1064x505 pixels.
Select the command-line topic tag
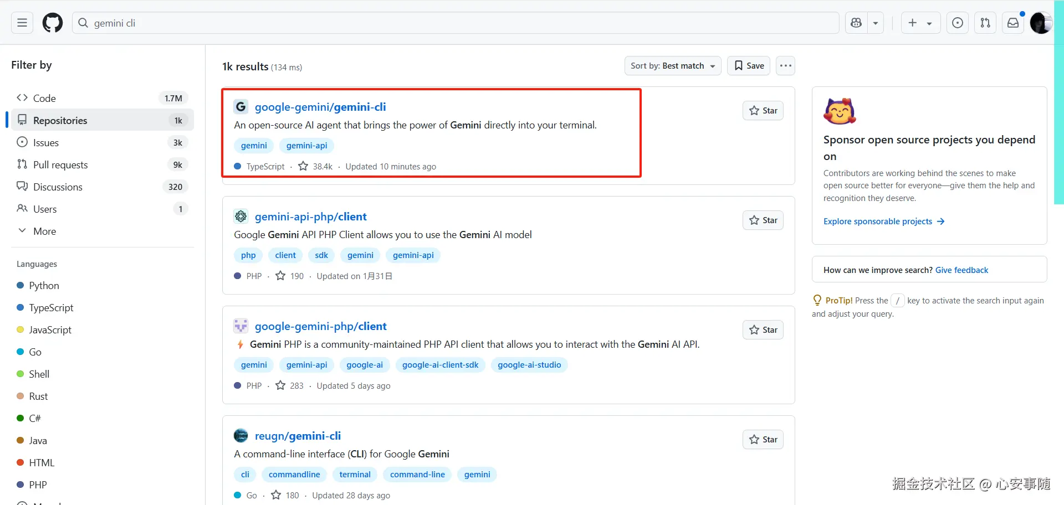click(x=417, y=475)
